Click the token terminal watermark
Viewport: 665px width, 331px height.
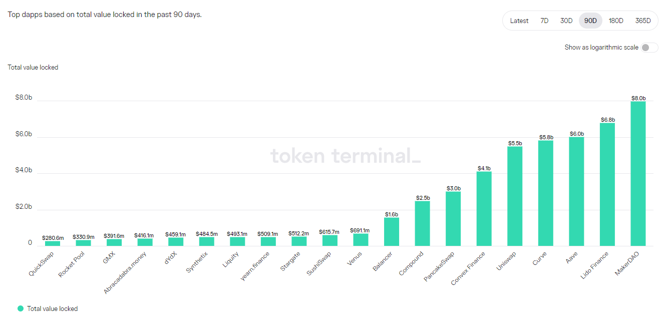coord(346,156)
